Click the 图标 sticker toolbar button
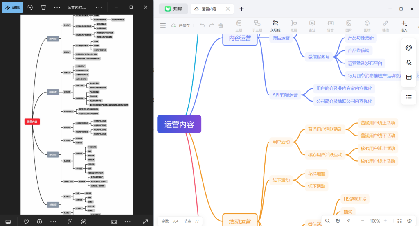 tap(367, 26)
